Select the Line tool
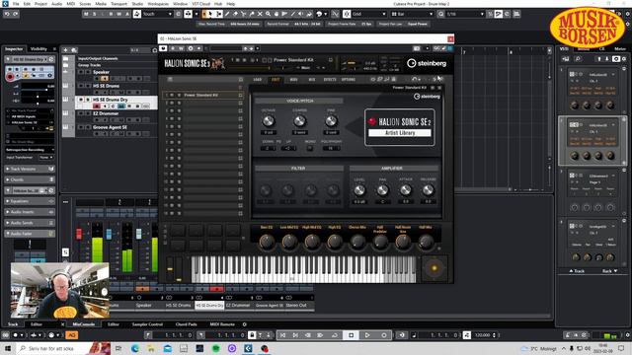This screenshot has width=632, height=355. coord(293,14)
